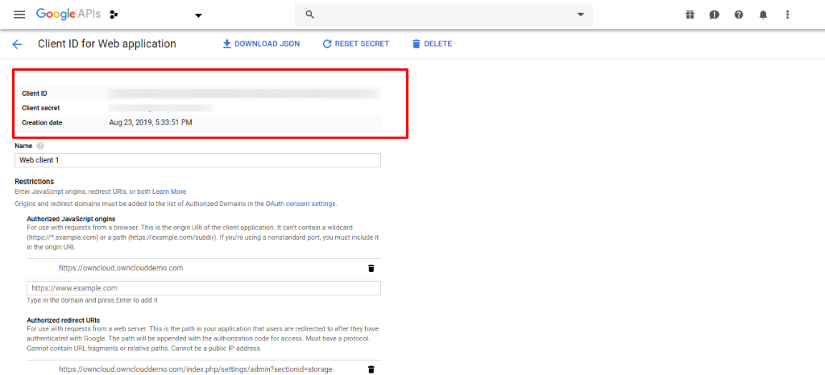
Task: Open the feedback alert icon
Action: click(714, 14)
